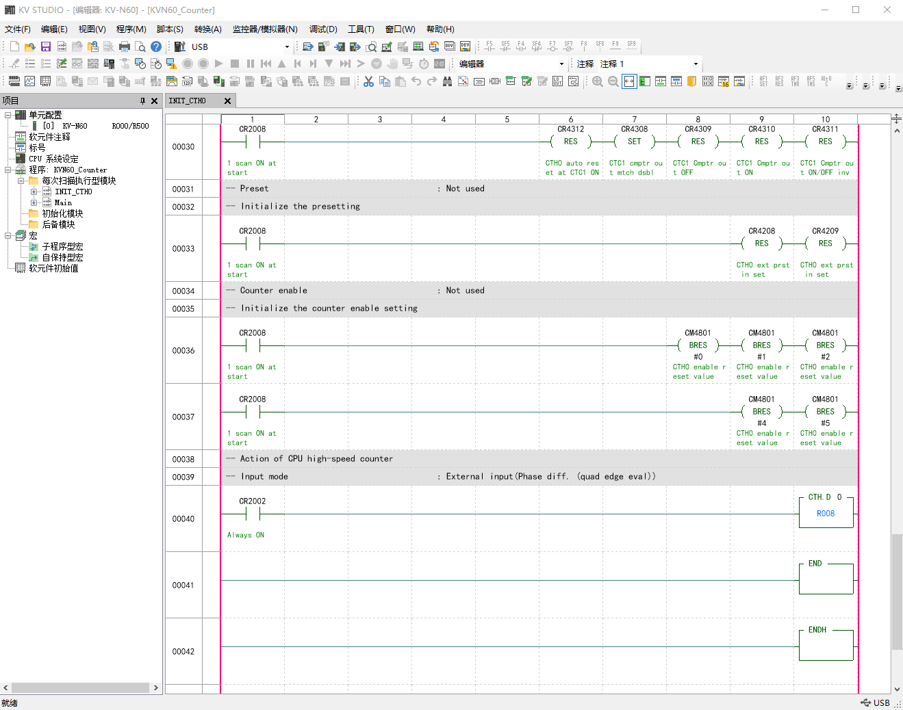The width and height of the screenshot is (903, 710).
Task: Click the orange book icon in toolbar
Action: (691, 81)
